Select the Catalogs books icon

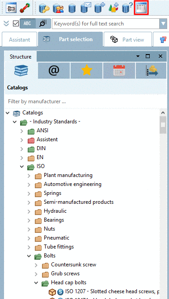(21, 71)
